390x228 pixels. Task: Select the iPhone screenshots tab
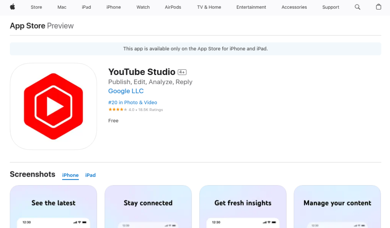click(70, 175)
